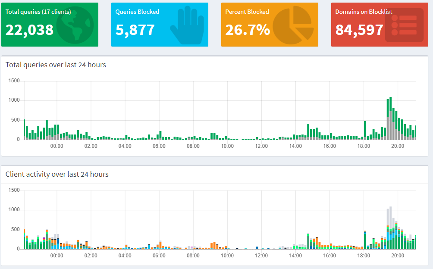Select the 5,877 blocked queries number
The image size is (433, 269).
tap(135, 29)
